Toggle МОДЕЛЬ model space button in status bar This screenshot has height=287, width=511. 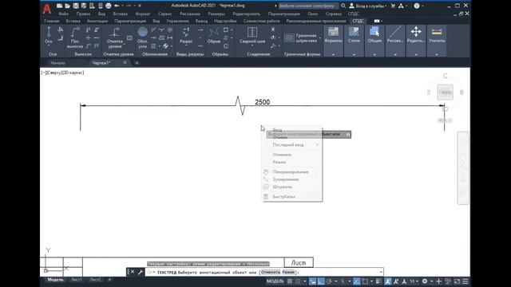275,281
